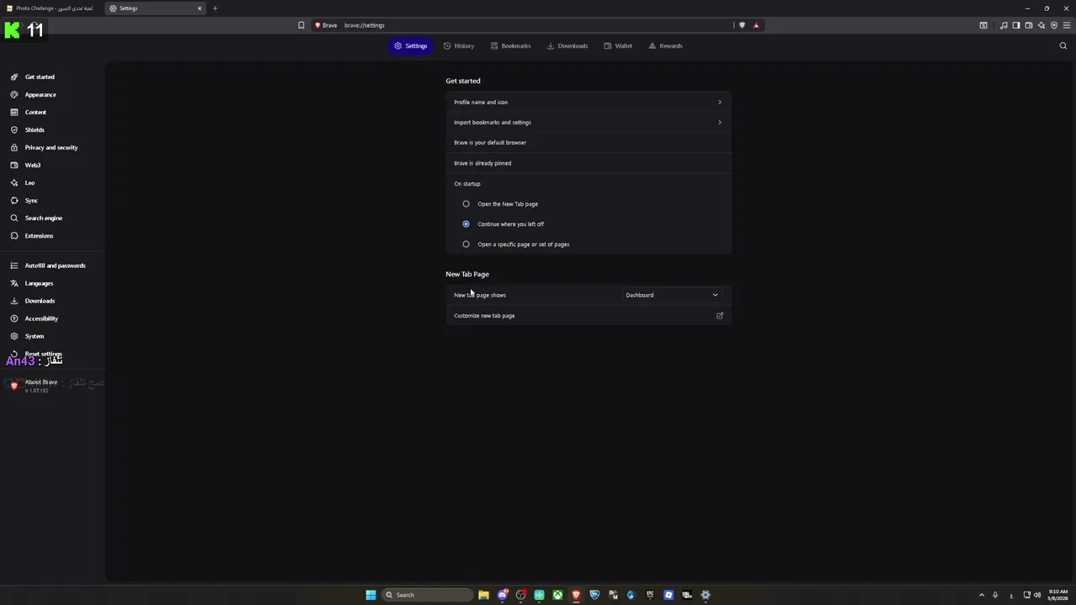Click the Downloads sidebar icon
Image resolution: width=1076 pixels, height=605 pixels.
(x=14, y=301)
